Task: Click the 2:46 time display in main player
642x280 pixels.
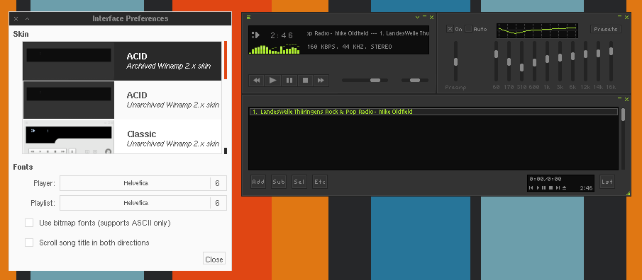Action: (282, 35)
